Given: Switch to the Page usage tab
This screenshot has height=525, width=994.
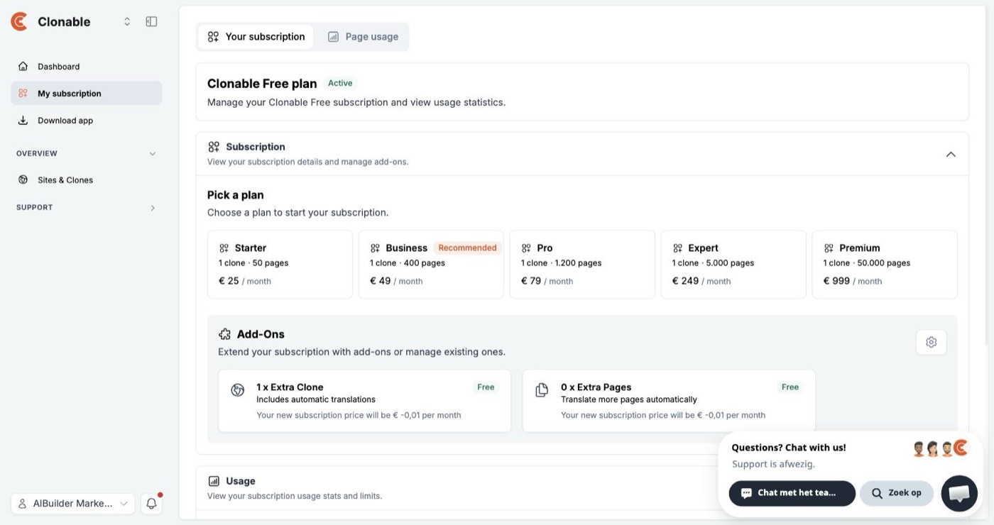Looking at the screenshot, I should [363, 37].
